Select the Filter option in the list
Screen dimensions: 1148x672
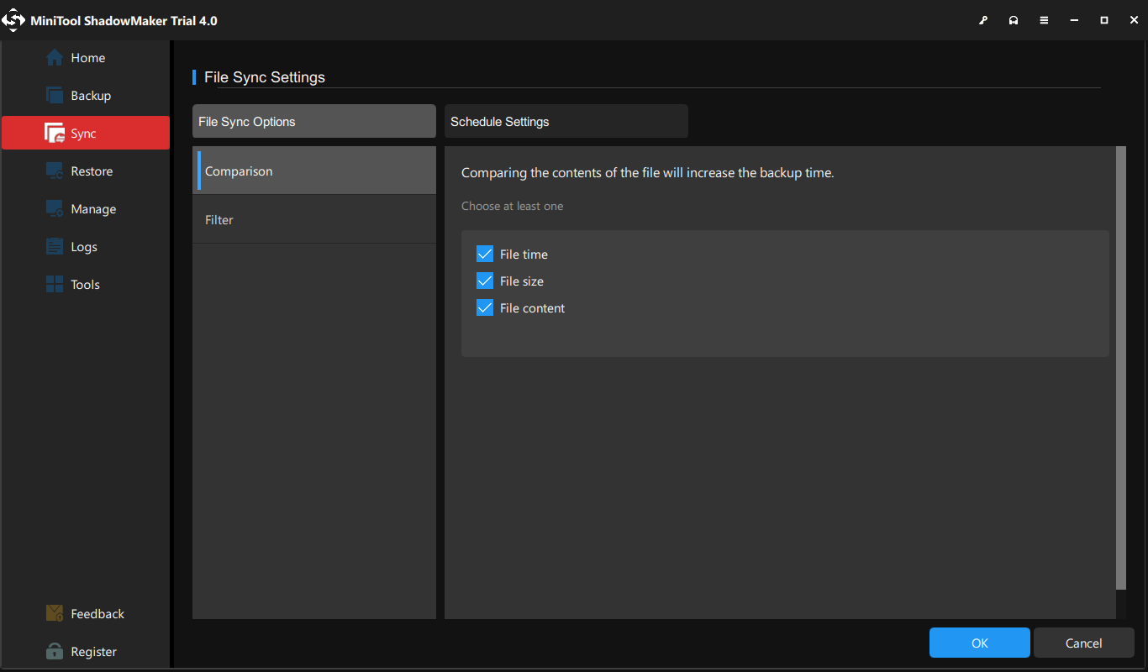(x=314, y=219)
